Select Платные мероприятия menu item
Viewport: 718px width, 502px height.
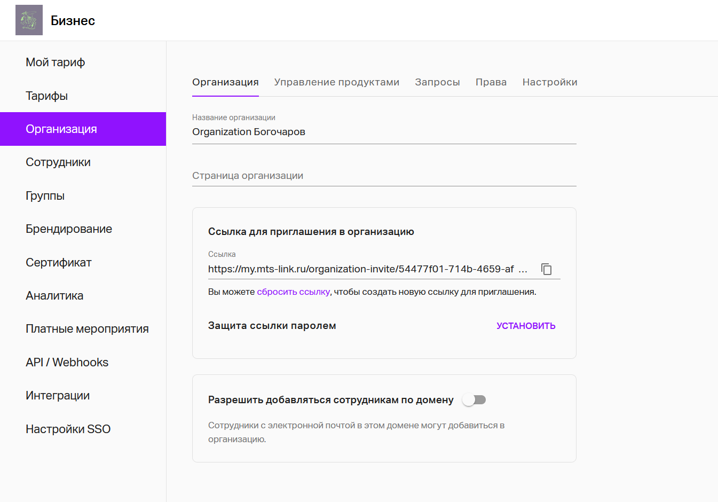coord(83,329)
